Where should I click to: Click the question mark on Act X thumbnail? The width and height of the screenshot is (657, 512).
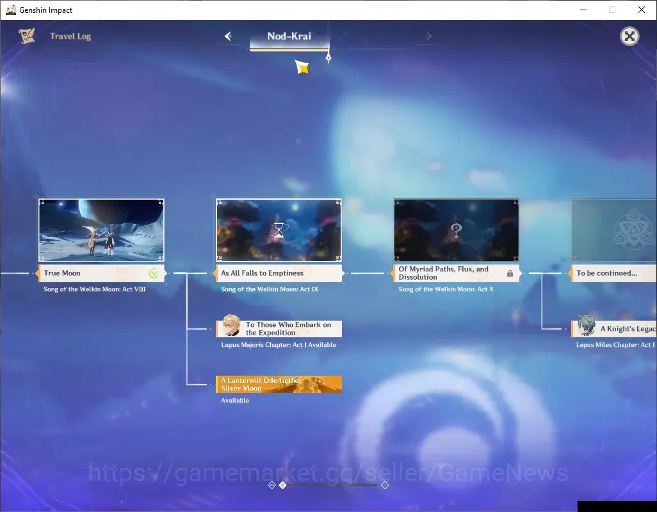tap(457, 230)
